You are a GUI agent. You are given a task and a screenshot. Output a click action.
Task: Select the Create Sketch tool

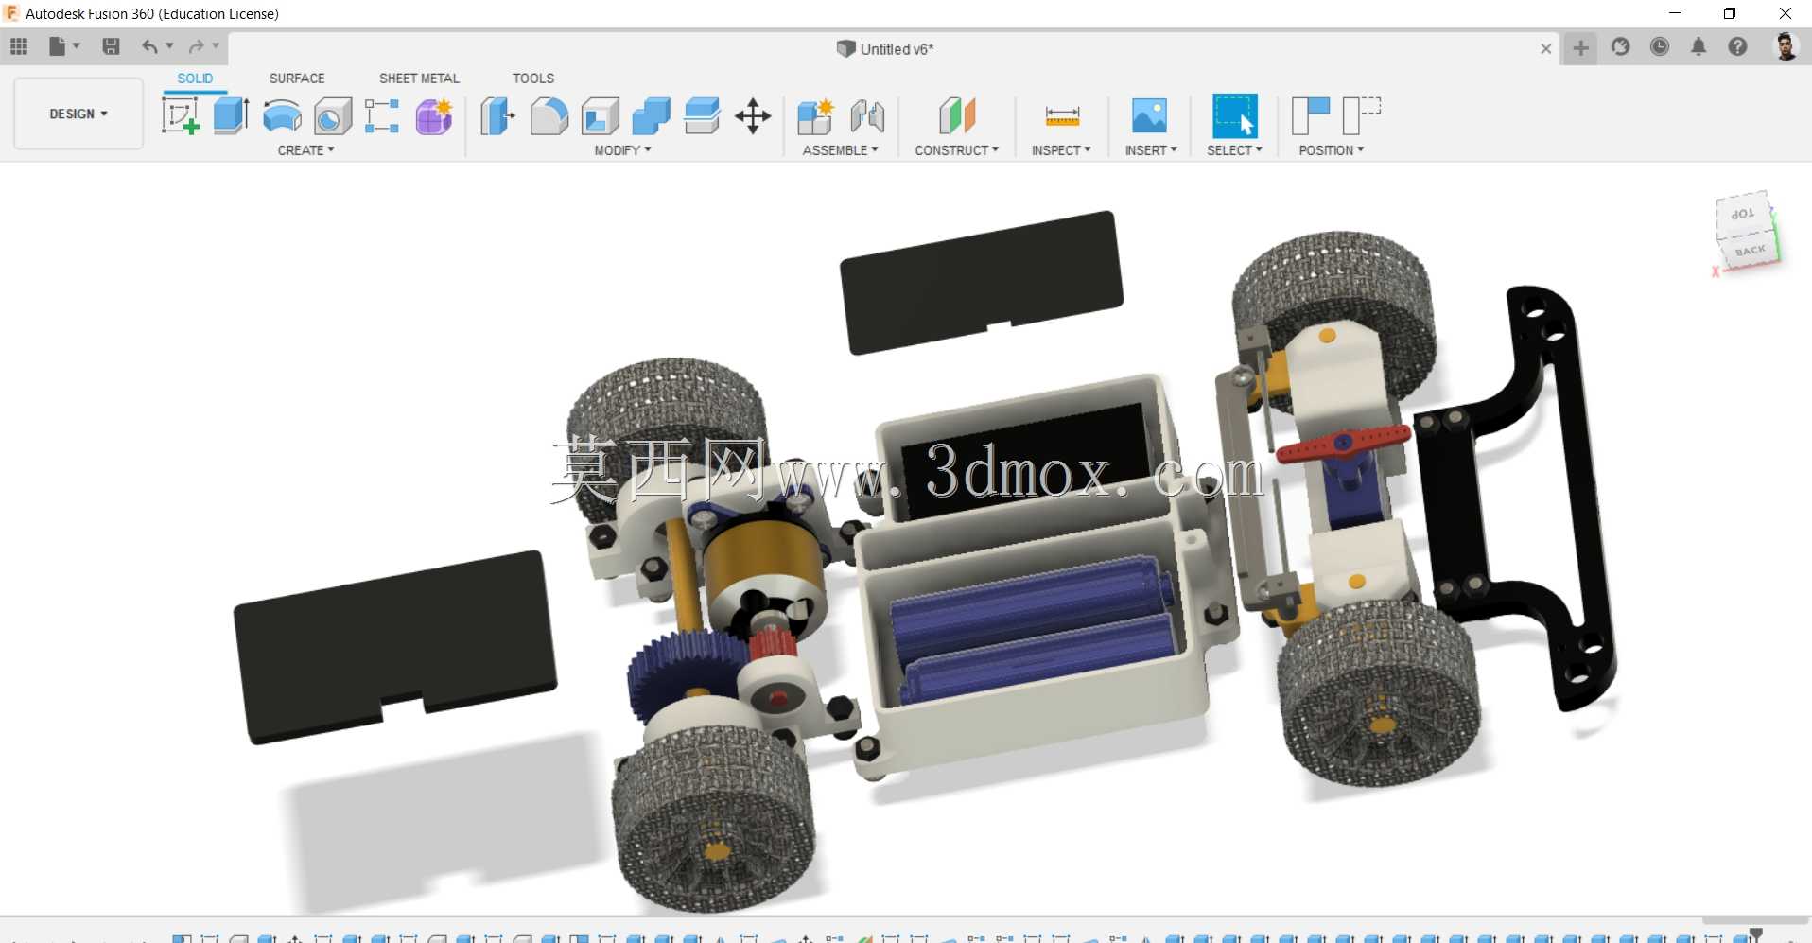point(181,116)
